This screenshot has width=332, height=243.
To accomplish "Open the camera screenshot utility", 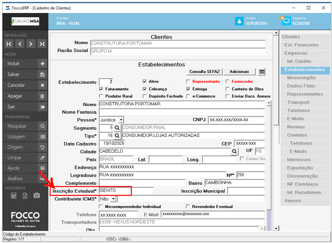I will [x=37, y=196].
